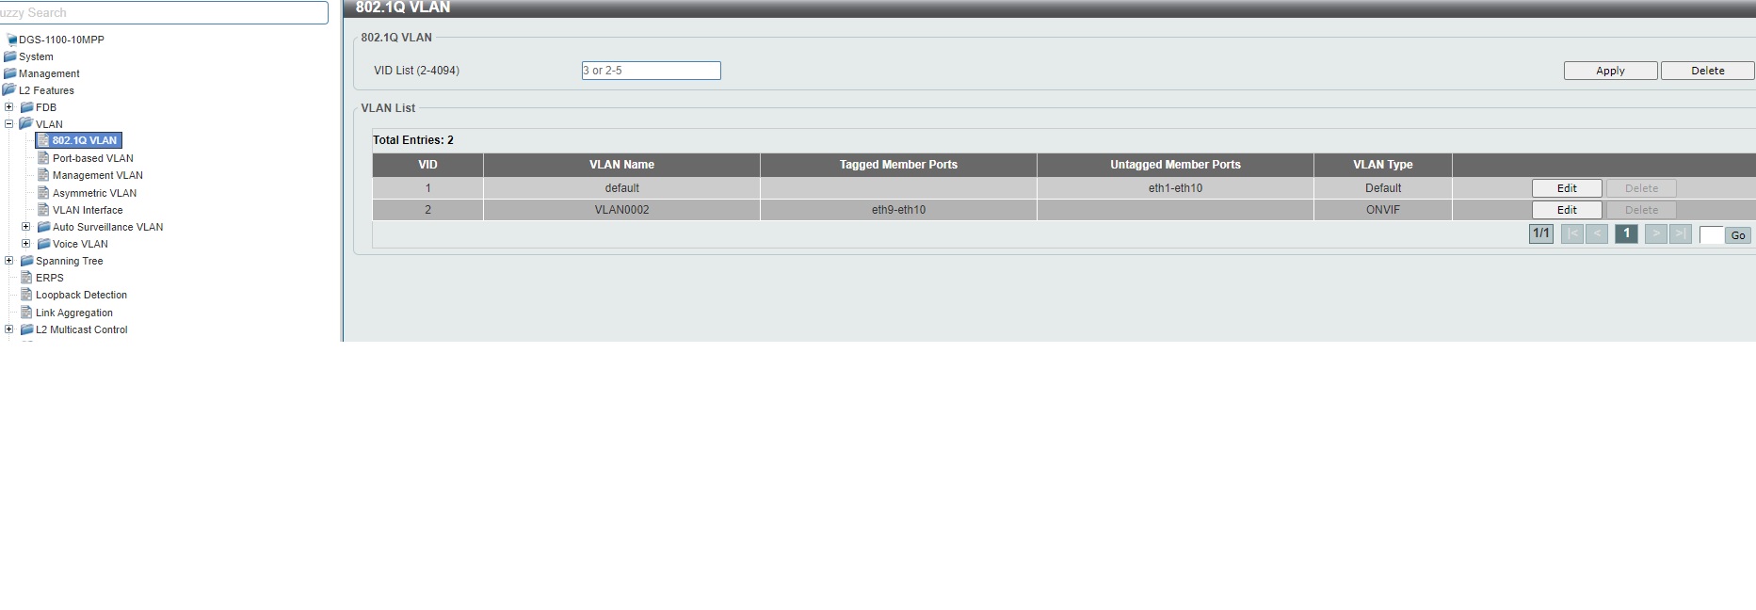This screenshot has width=1756, height=610.
Task: Expand the L2 Multicast Control node
Action: [x=9, y=329]
